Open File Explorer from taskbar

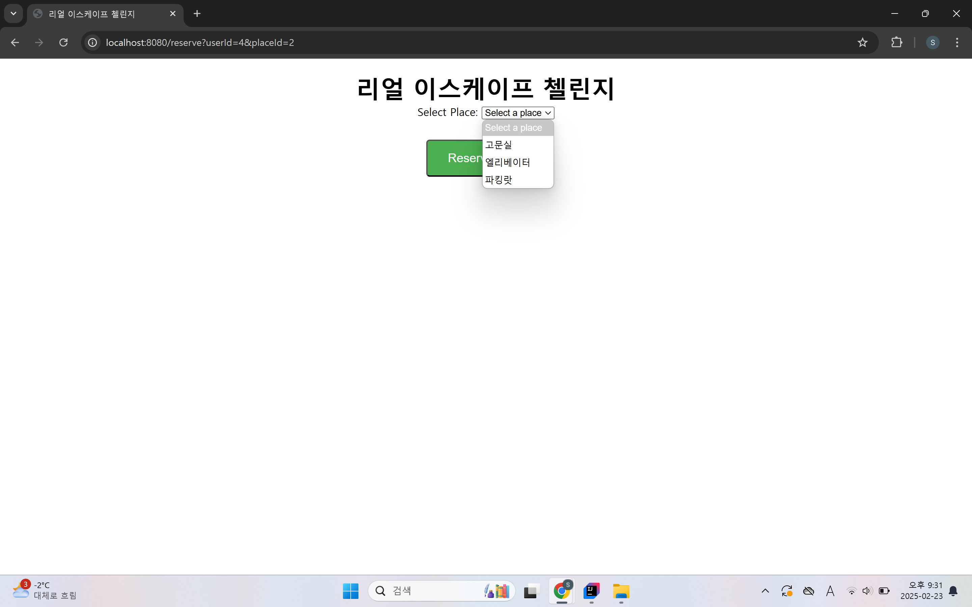[621, 591]
